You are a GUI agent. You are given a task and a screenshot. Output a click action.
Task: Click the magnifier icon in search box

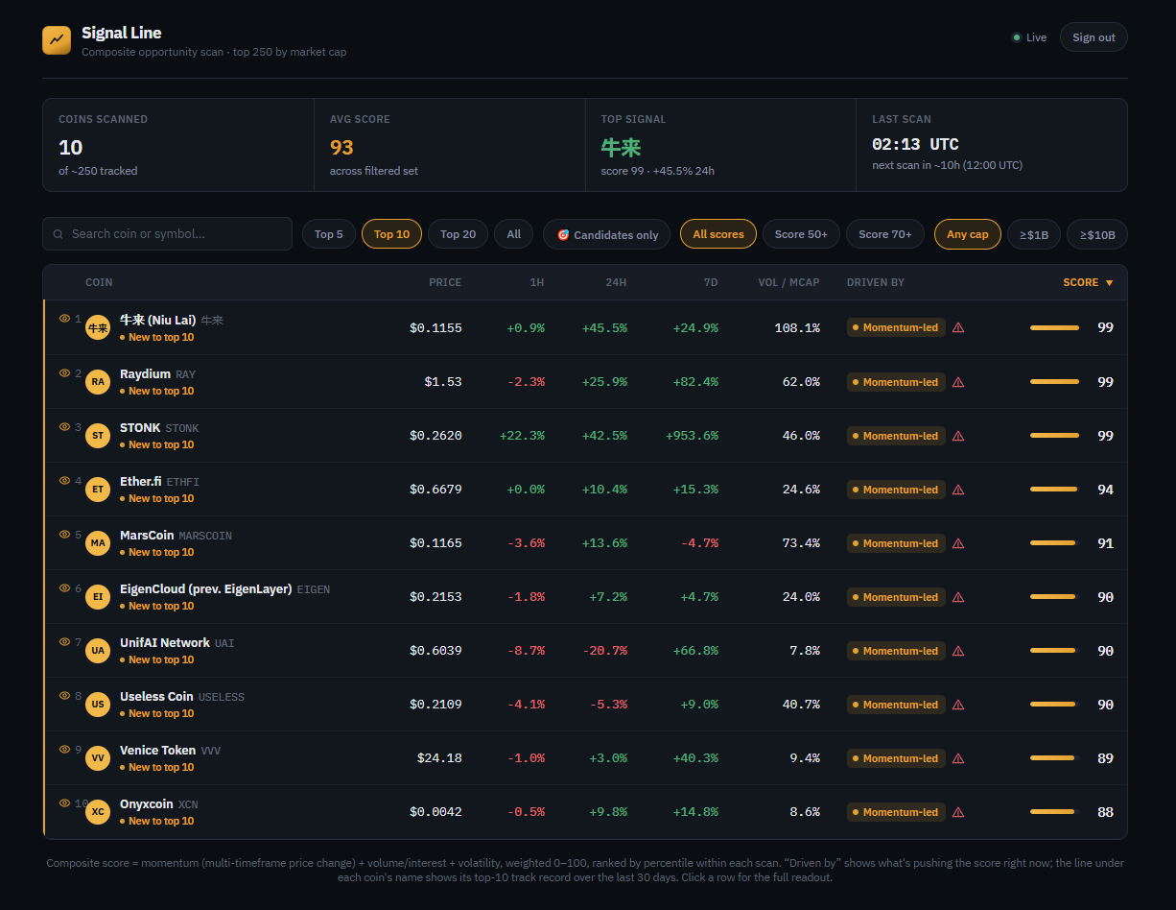click(59, 234)
